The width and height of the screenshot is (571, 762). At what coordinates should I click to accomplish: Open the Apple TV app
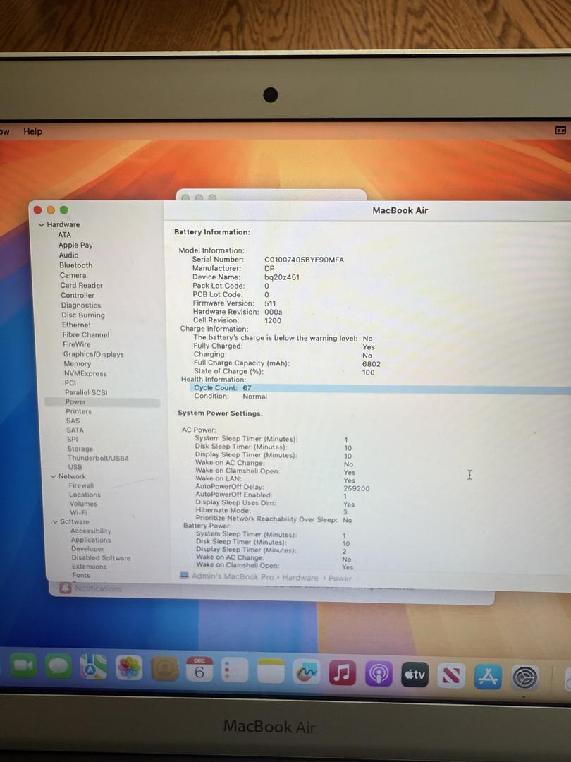pyautogui.click(x=415, y=675)
